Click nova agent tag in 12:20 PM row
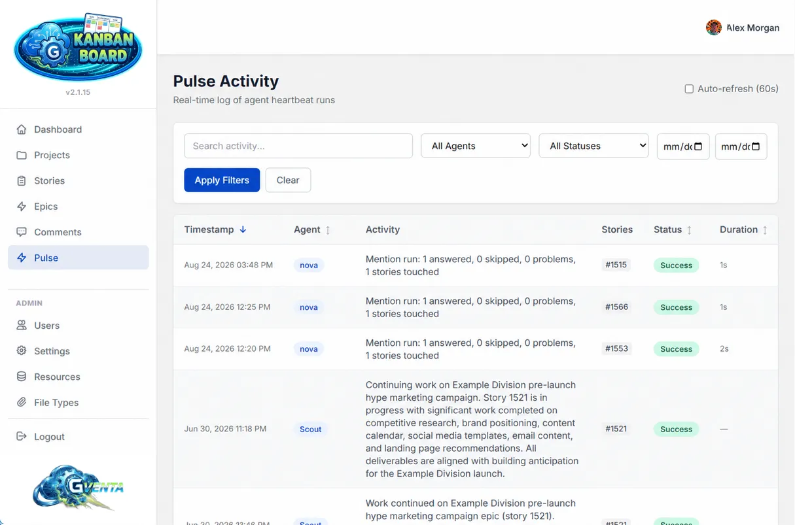Screen dimensions: 795x525 (309, 349)
